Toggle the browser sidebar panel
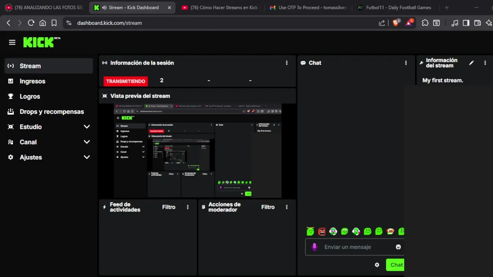 point(466,23)
